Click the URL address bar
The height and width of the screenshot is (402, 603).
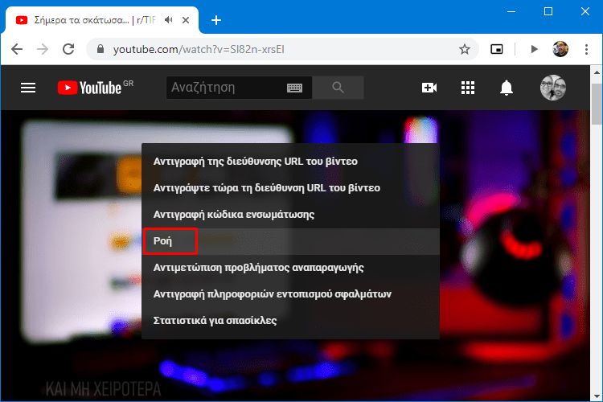[282, 49]
